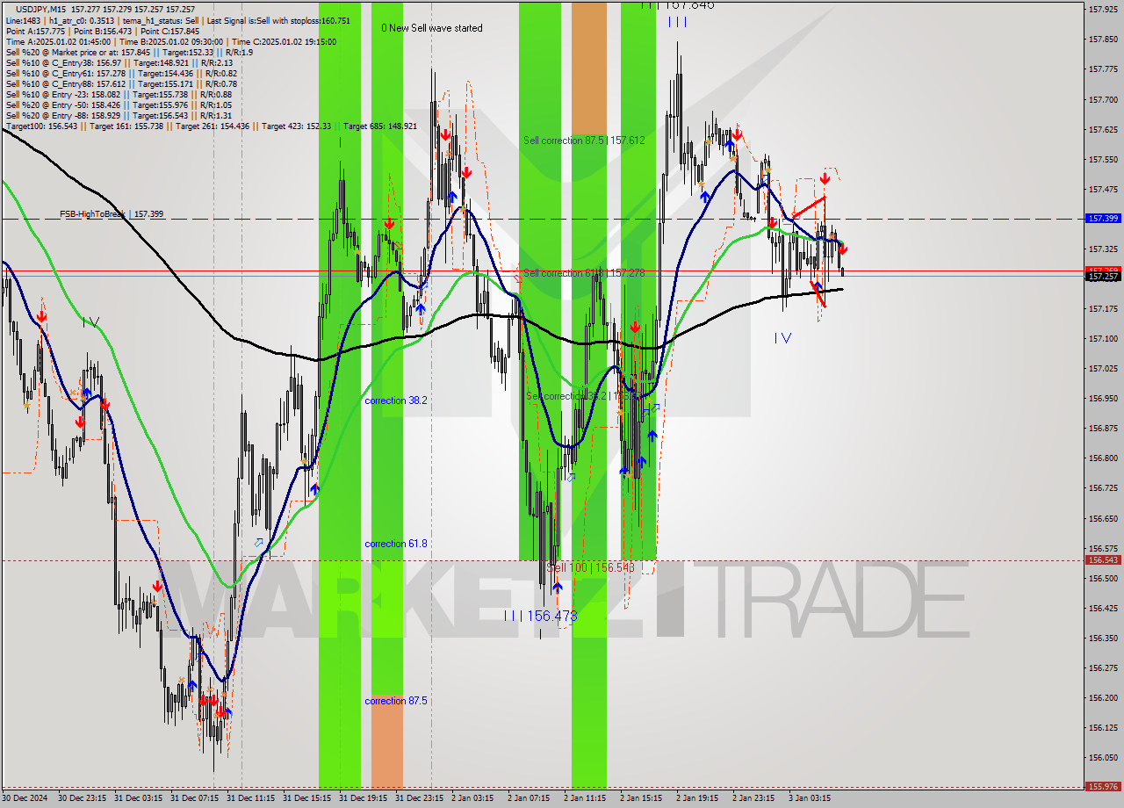The image size is (1124, 808).
Task: Click the 'correction 61.8' blue label
Action: pyautogui.click(x=396, y=545)
